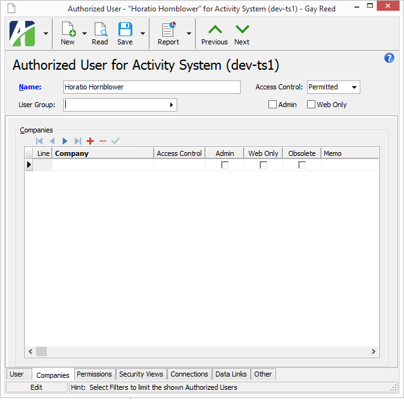Screen dimensions: 404x400
Task: Click the window resize grip corner
Action: (x=394, y=388)
